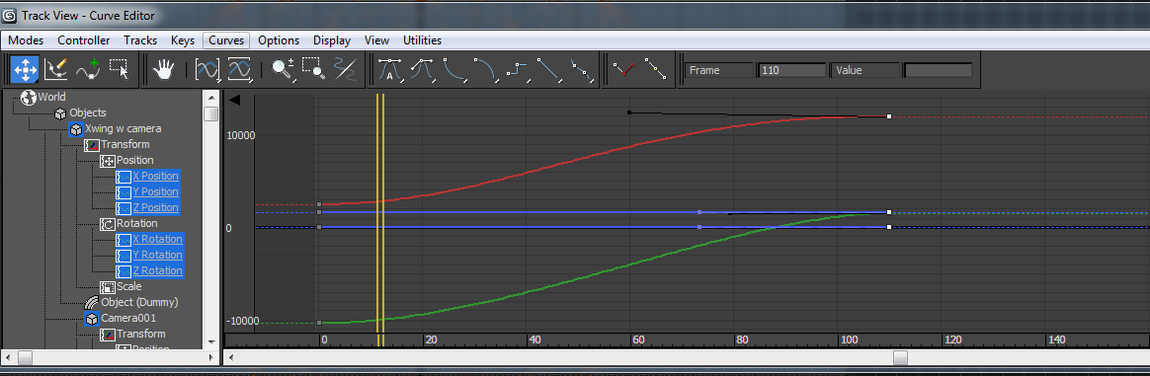Select the Position track under Xwing
Viewport: 1150px width, 376px height.
[135, 161]
